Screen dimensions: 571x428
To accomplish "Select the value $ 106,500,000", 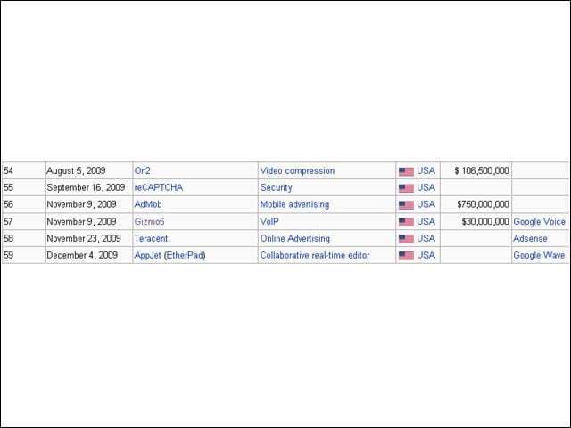I will click(x=482, y=170).
